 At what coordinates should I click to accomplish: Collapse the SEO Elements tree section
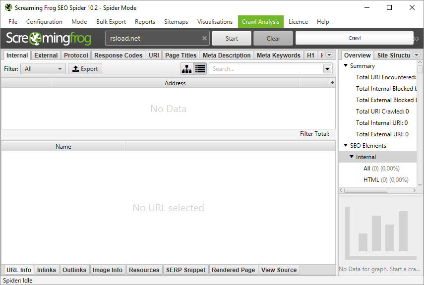346,145
